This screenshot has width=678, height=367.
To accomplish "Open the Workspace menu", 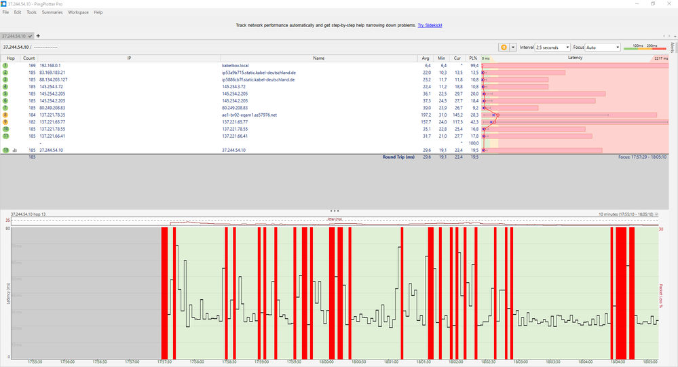I will [x=78, y=12].
